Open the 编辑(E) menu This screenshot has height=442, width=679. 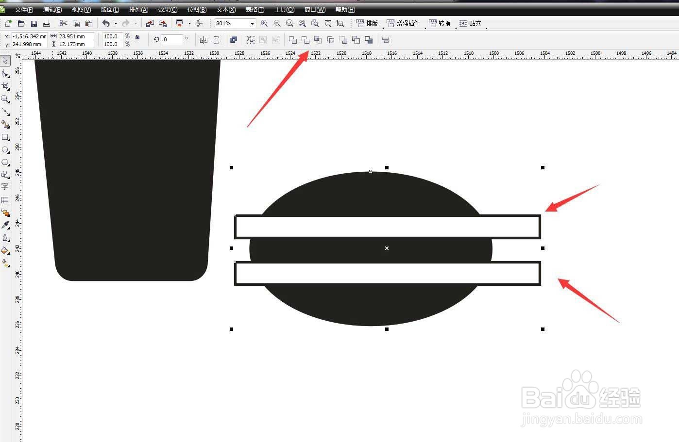[52, 10]
